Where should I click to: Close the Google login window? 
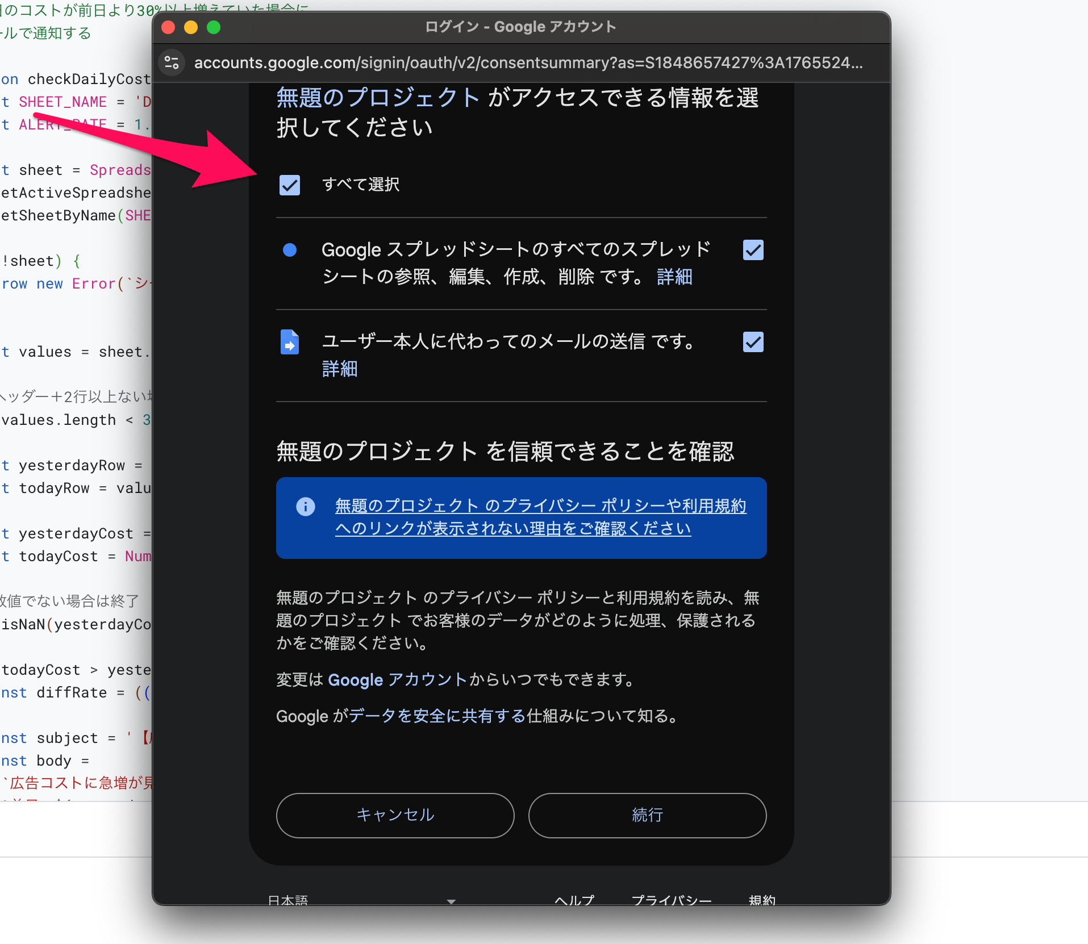168,27
